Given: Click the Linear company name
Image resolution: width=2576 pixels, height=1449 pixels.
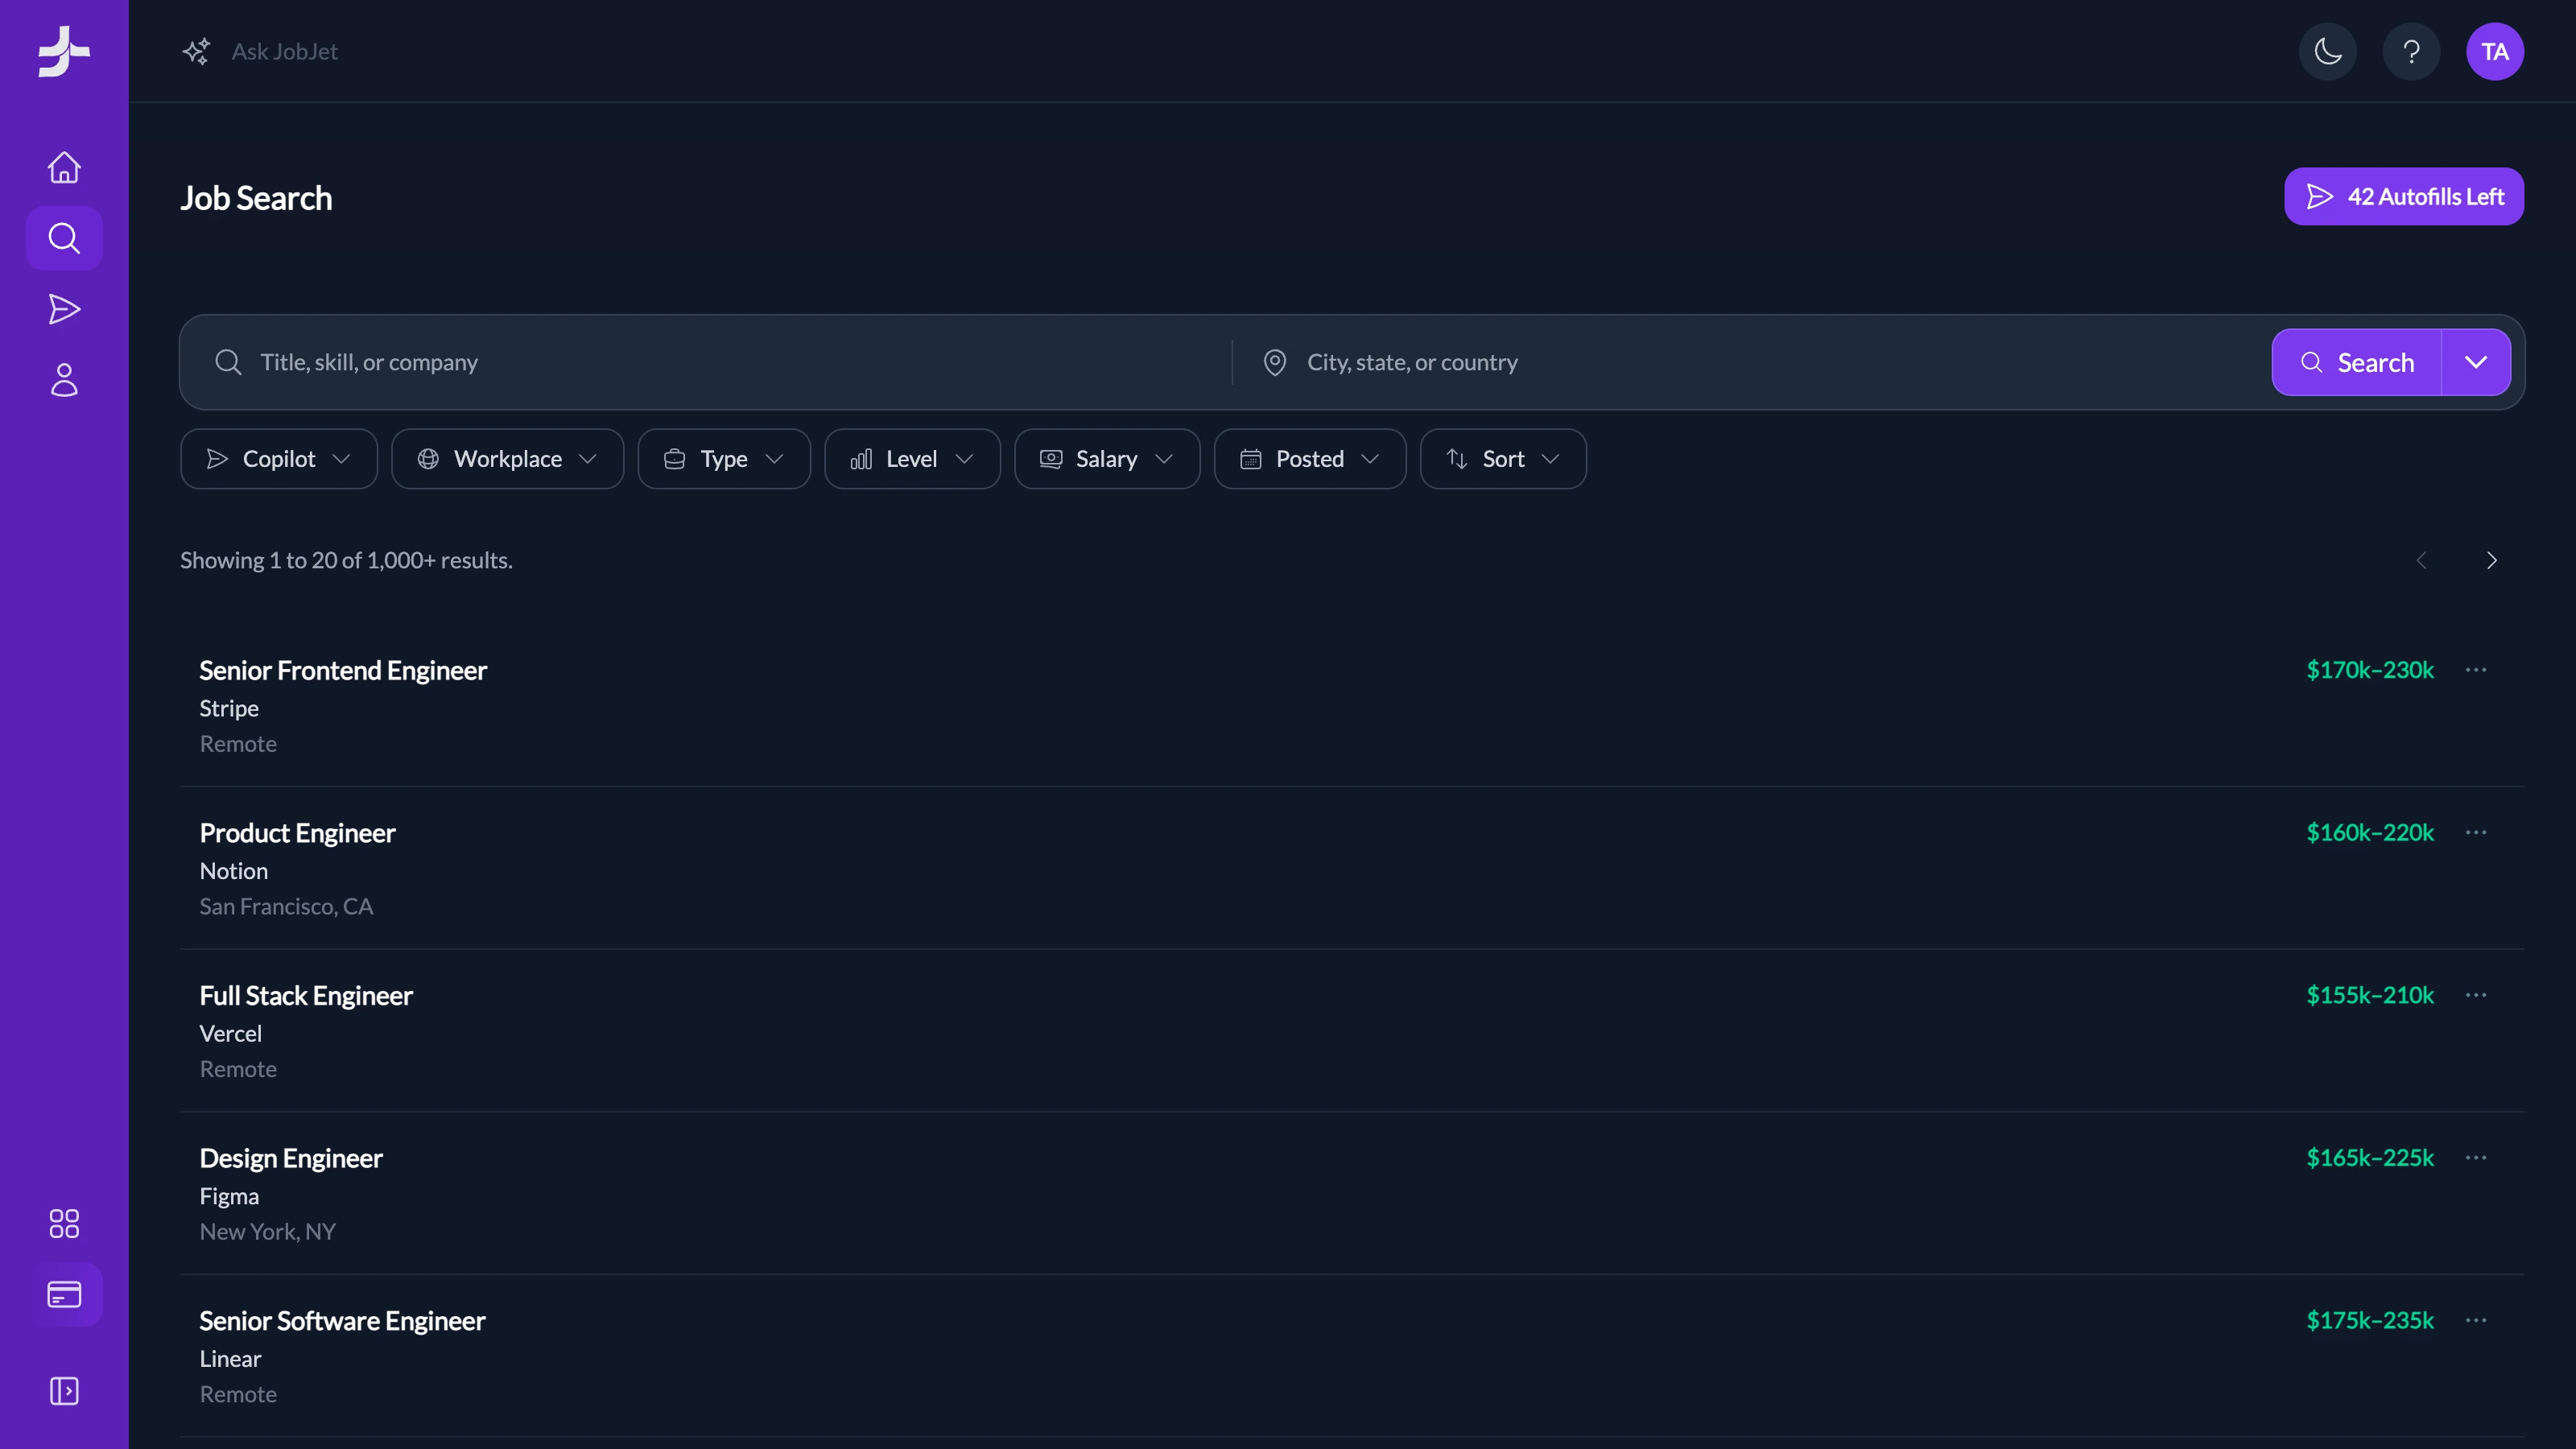Looking at the screenshot, I should click(230, 1359).
